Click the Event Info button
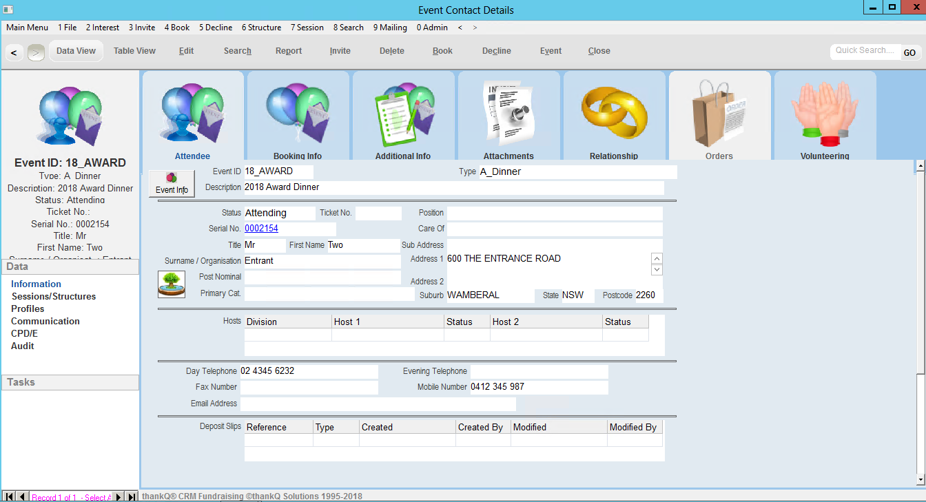Image resolution: width=926 pixels, height=502 pixels. coord(172,183)
